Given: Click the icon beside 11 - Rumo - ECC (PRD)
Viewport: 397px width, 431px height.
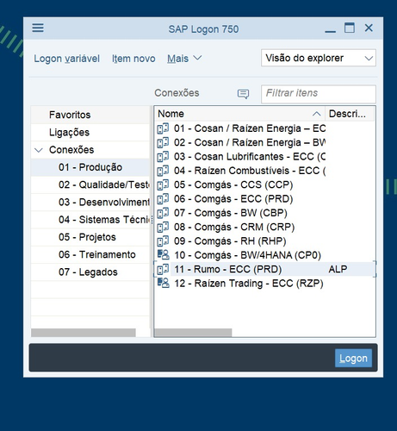Looking at the screenshot, I should (163, 269).
